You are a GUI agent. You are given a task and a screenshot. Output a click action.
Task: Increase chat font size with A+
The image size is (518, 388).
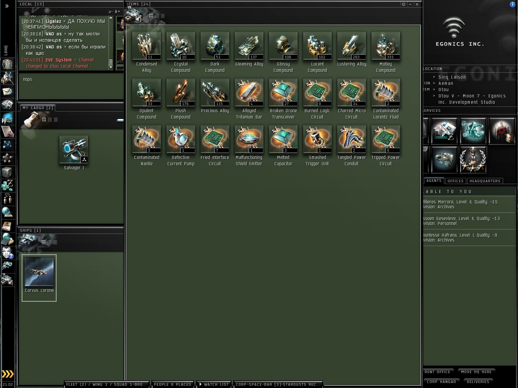(117, 12)
